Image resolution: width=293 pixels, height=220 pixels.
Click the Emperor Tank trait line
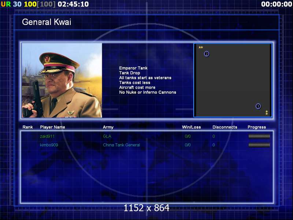[x=133, y=68]
